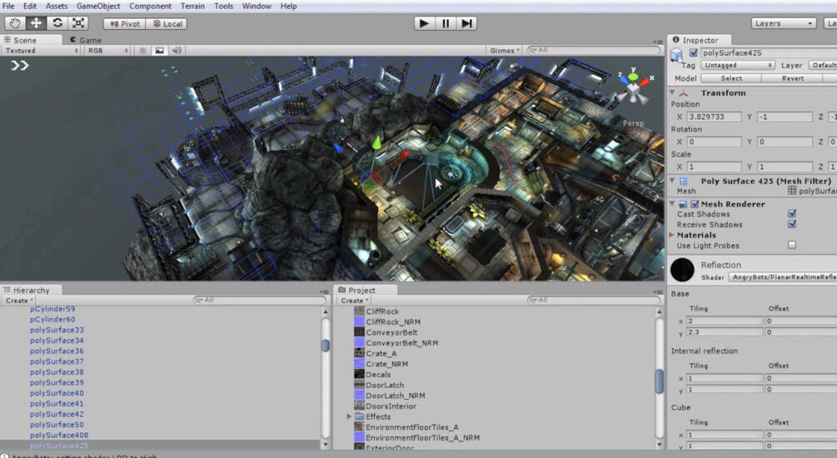Click the Project panel scrollbar thumb

click(660, 381)
